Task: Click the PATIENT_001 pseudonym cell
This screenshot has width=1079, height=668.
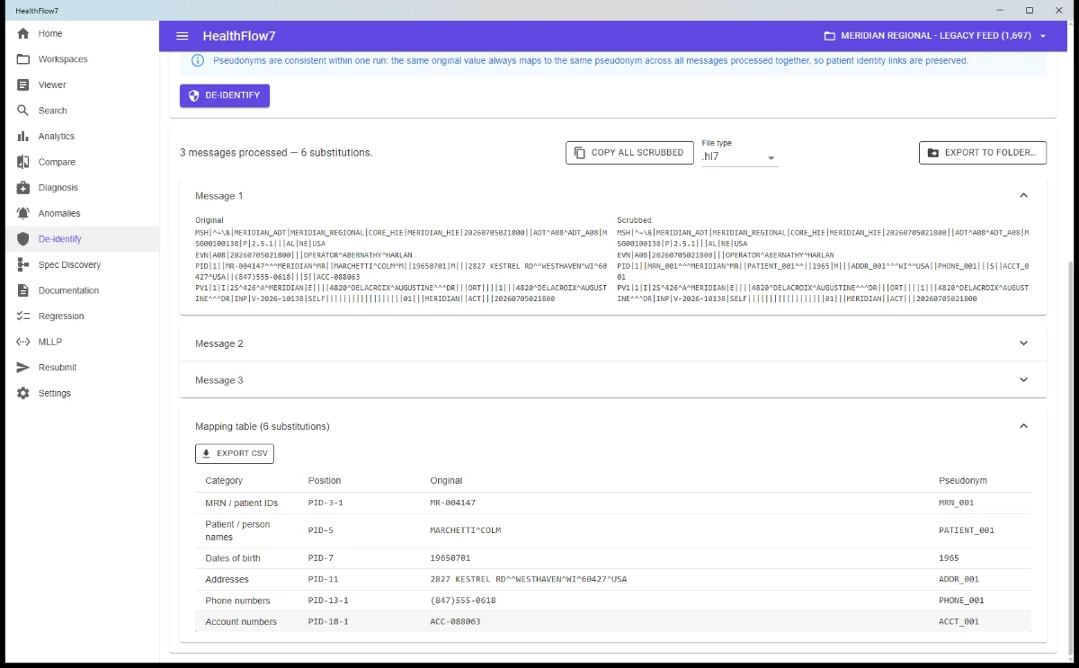Action: click(967, 530)
